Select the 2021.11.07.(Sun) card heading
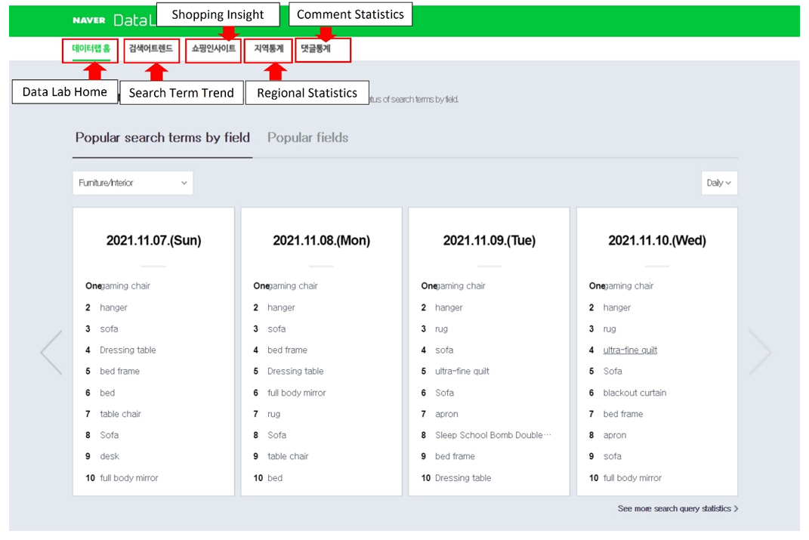 (x=154, y=240)
